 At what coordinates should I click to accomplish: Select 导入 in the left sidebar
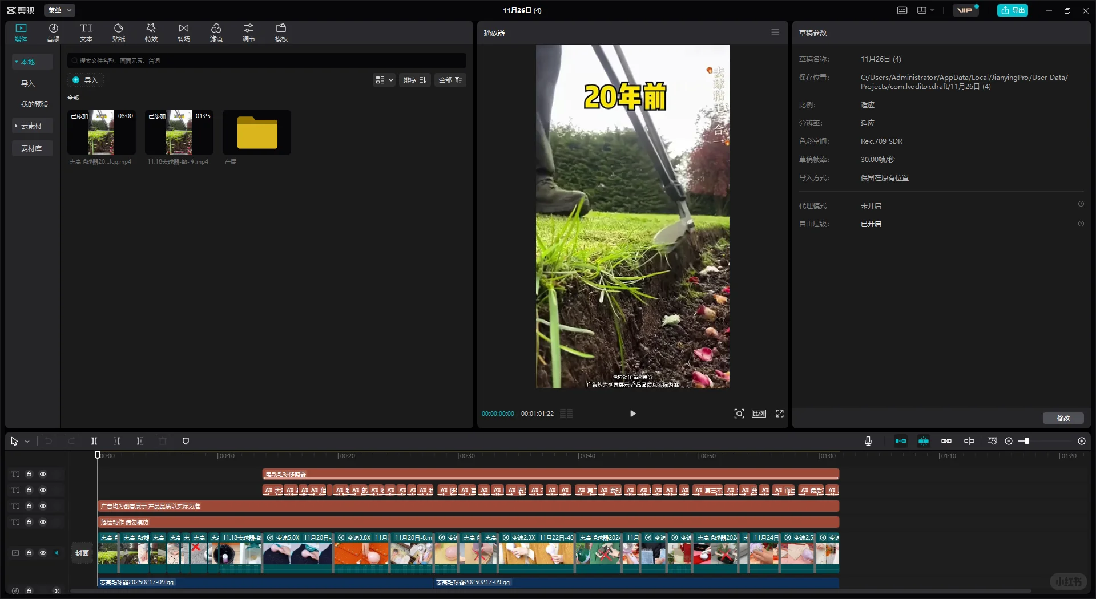[28, 83]
